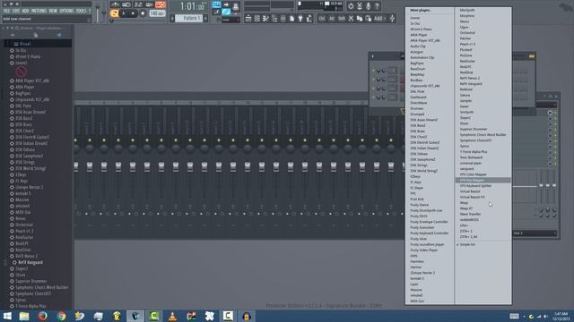Click the power icon in top toolbar
This screenshot has width=574, height=322.
351,6
